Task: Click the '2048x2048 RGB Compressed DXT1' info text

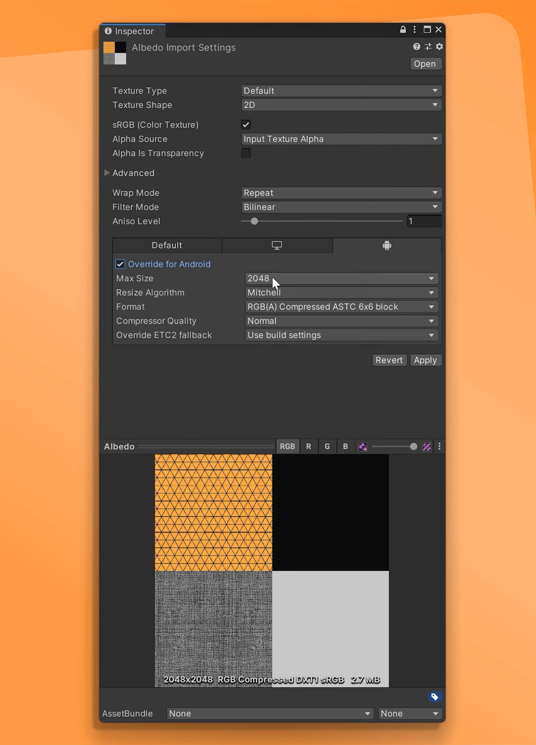Action: (272, 679)
